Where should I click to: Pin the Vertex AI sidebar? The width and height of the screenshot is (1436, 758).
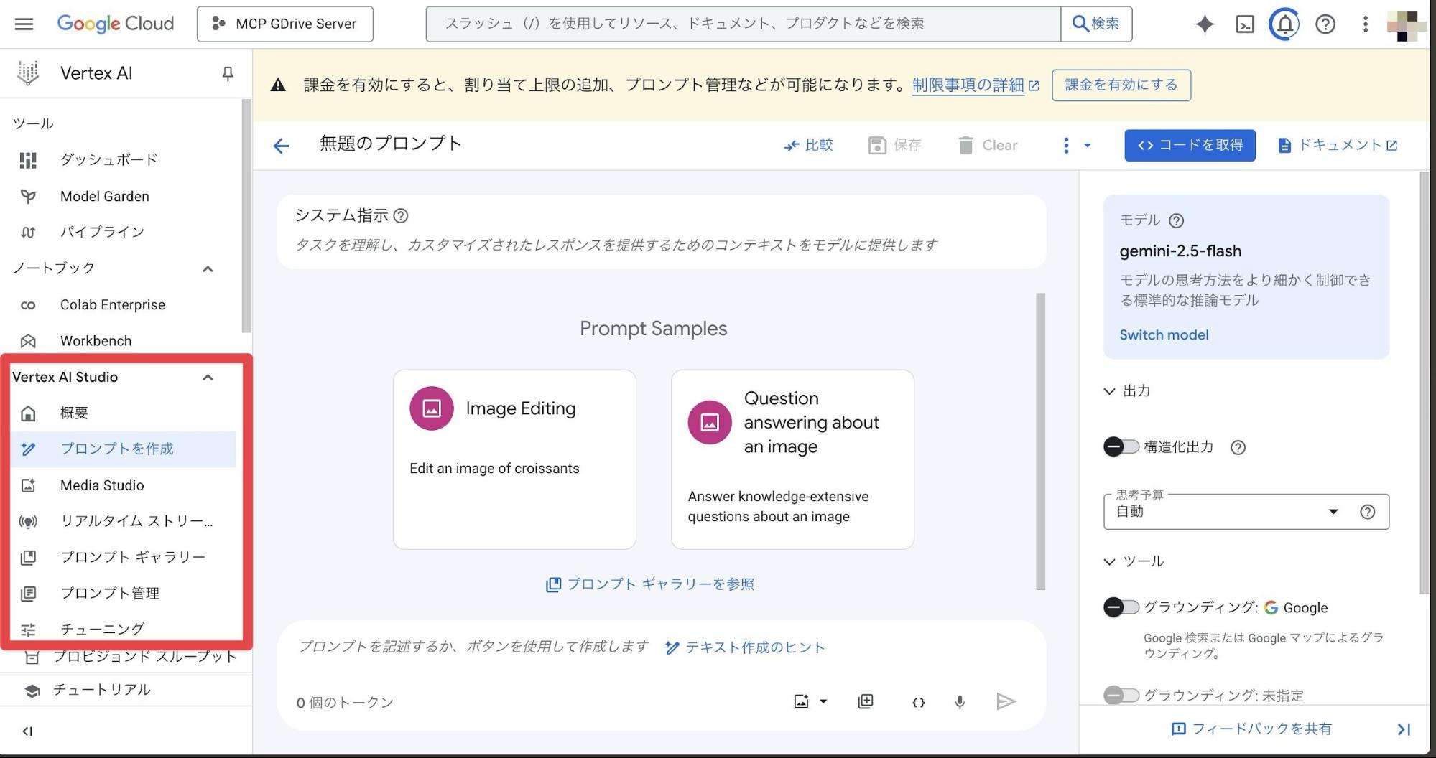[228, 73]
